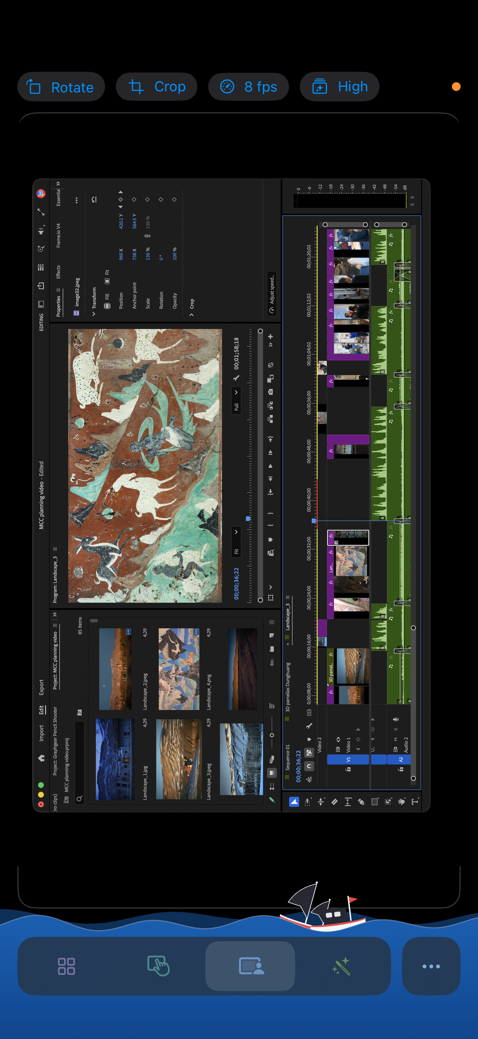
Task: Open Frame.io V4 panel tab
Action: point(58,235)
